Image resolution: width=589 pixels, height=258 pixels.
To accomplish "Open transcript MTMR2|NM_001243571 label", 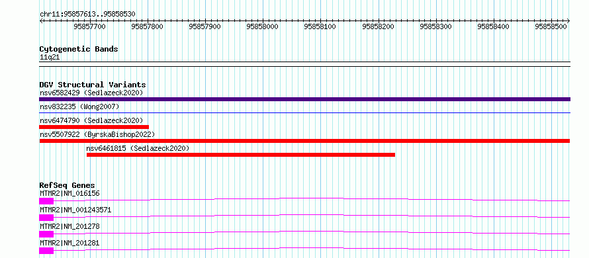I will 75,210.
